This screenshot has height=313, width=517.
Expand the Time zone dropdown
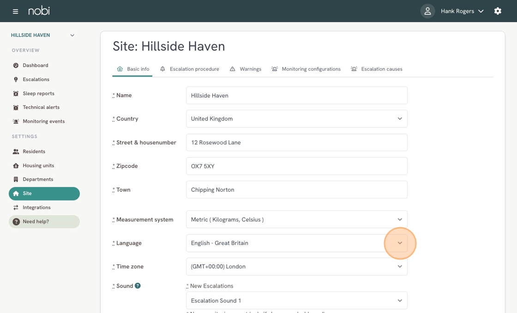pyautogui.click(x=296, y=266)
